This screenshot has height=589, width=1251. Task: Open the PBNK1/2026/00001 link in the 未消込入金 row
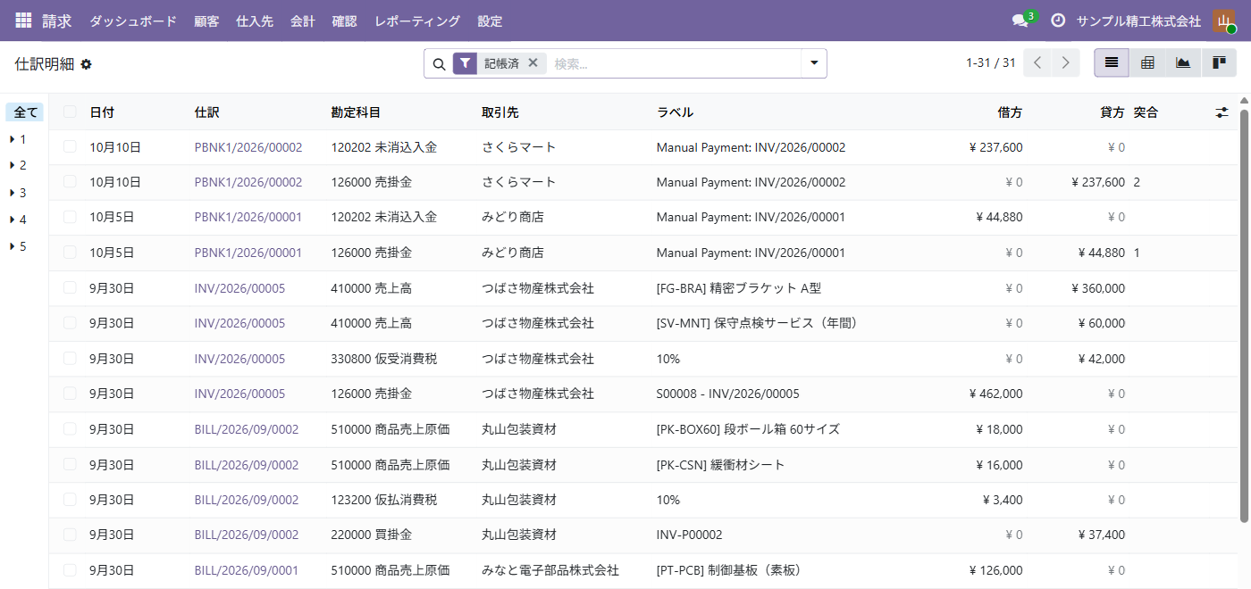pos(248,217)
